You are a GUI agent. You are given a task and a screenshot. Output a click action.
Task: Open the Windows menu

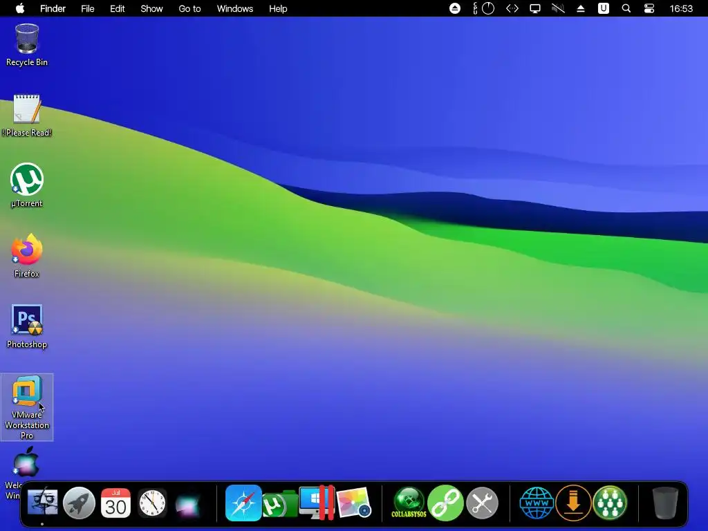click(235, 8)
